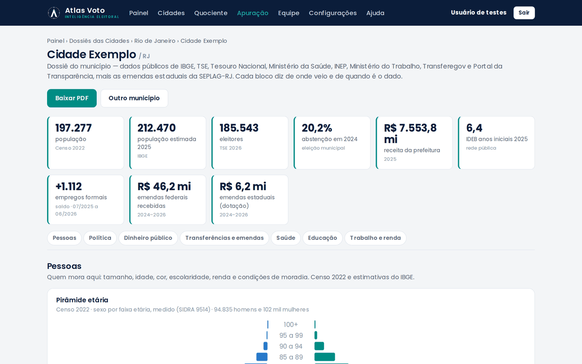Jump to the Política section chip
582x364 pixels.
click(100, 238)
